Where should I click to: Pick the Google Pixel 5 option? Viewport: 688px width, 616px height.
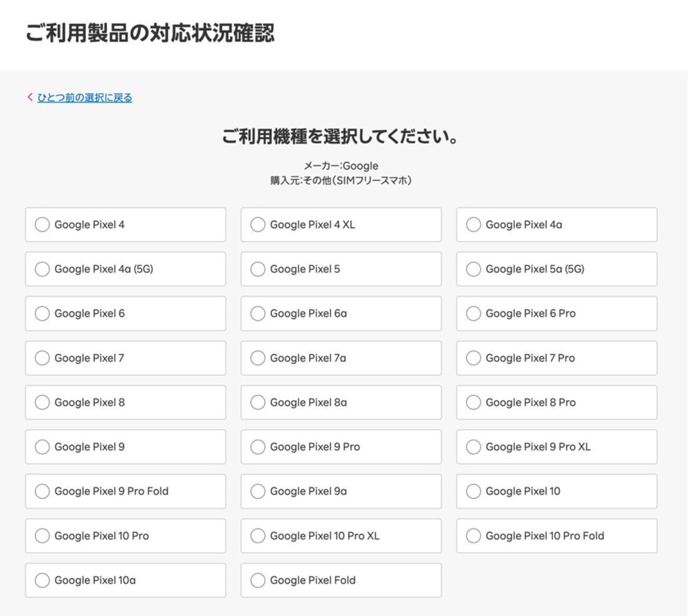[341, 269]
